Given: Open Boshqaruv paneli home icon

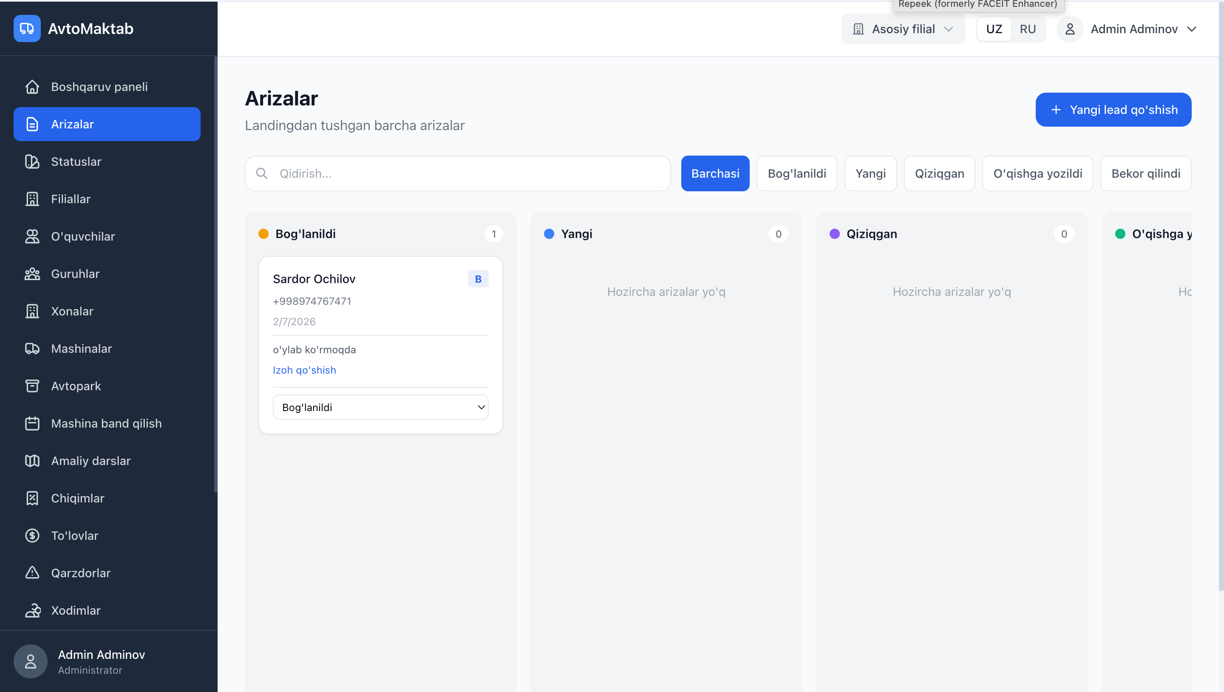Looking at the screenshot, I should [32, 87].
